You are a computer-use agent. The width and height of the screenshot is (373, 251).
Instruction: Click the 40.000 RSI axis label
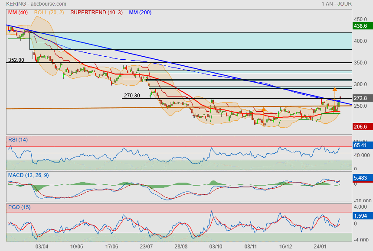[x=362, y=155]
